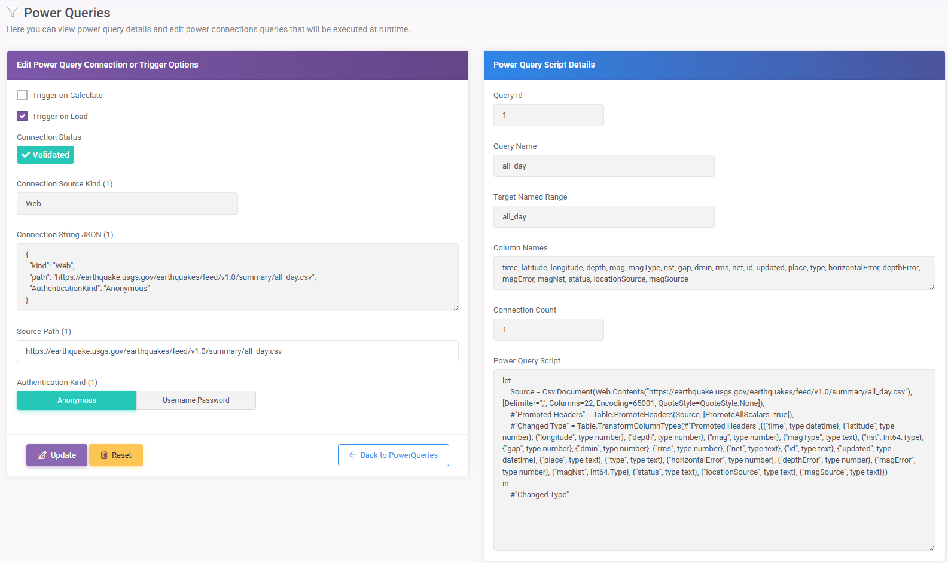Click the page description text under heading

coord(208,29)
